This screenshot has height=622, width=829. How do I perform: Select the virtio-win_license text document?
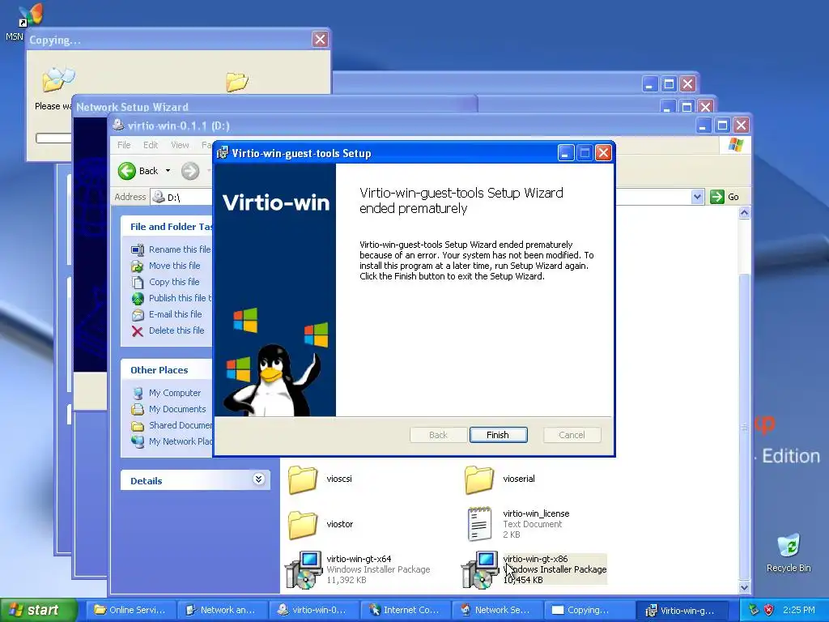pos(518,524)
